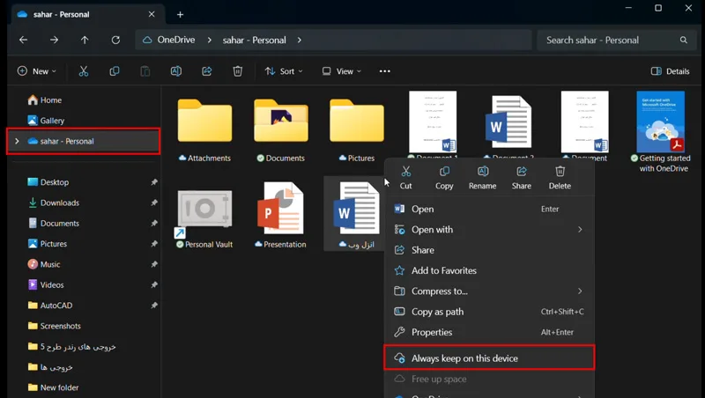Open the See more ellipsis menu
705x398 pixels.
point(384,71)
